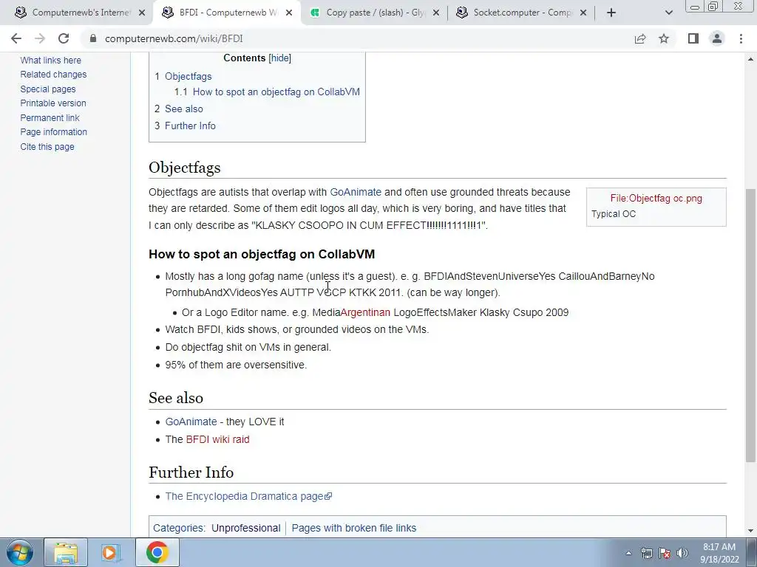Click the browser forward arrow
757x567 pixels.
40,38
